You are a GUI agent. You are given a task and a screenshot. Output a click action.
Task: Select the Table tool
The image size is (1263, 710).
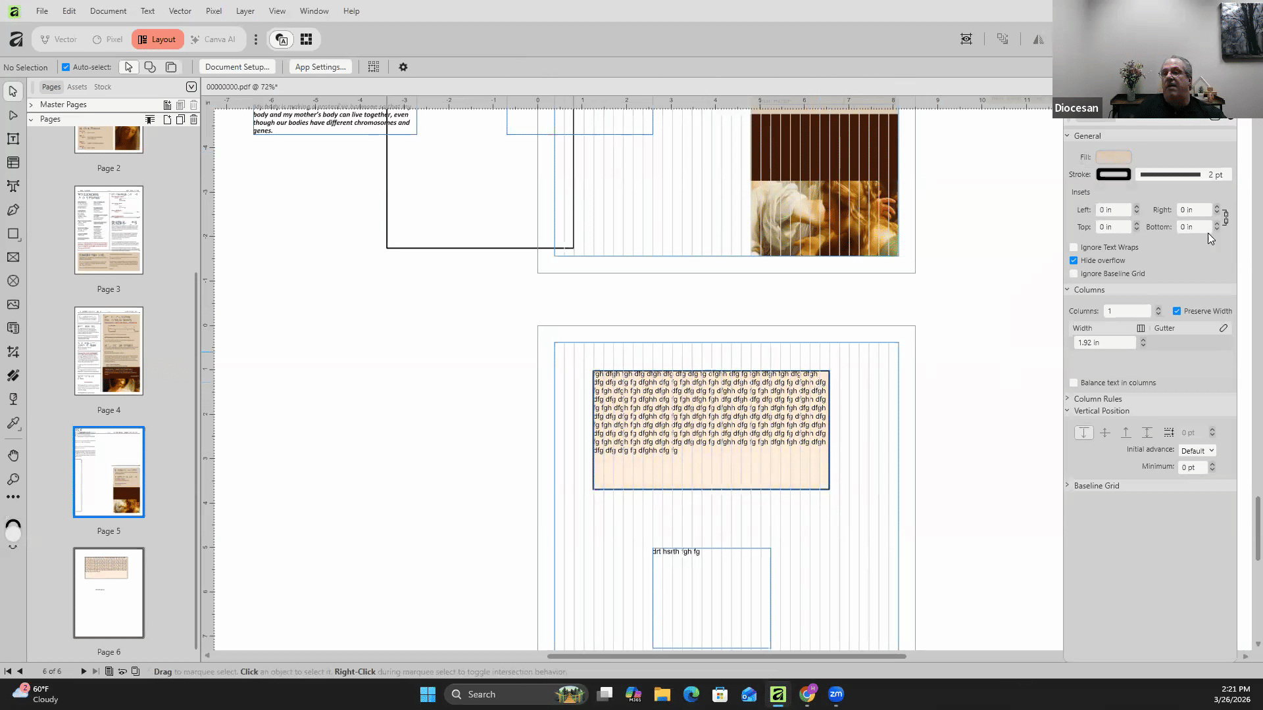tap(12, 162)
